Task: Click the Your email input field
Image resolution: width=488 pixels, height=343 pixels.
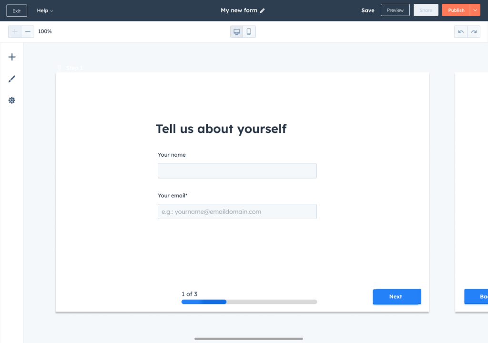Action: click(237, 212)
